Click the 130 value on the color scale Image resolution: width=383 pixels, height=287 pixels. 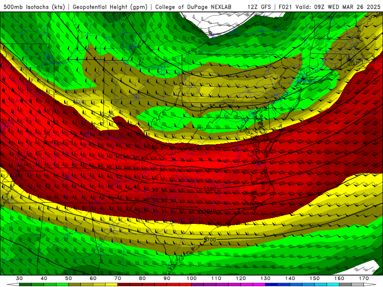pyautogui.click(x=265, y=278)
